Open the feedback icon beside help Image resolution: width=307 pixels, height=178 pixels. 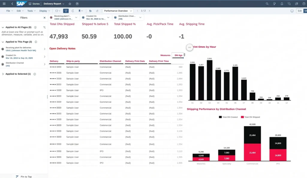pos(297,4)
